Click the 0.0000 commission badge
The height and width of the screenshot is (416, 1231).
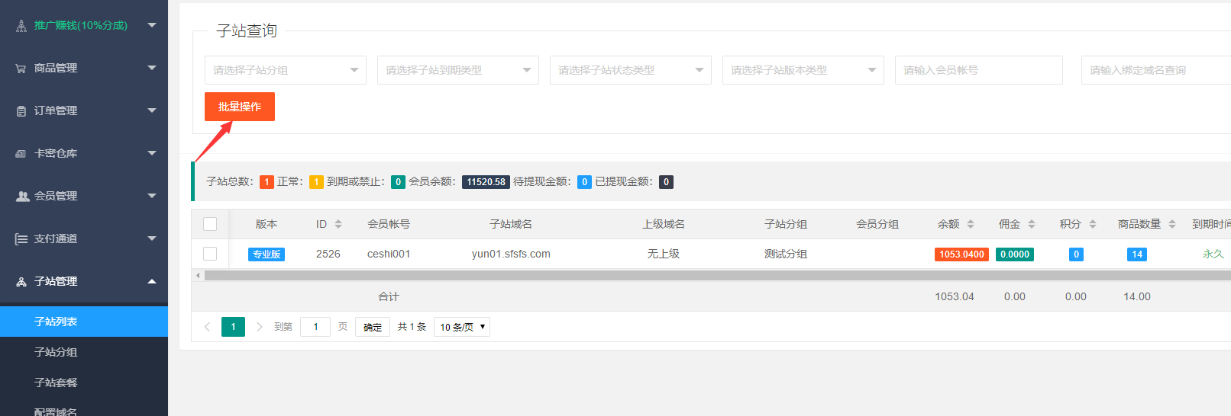pyautogui.click(x=1015, y=254)
